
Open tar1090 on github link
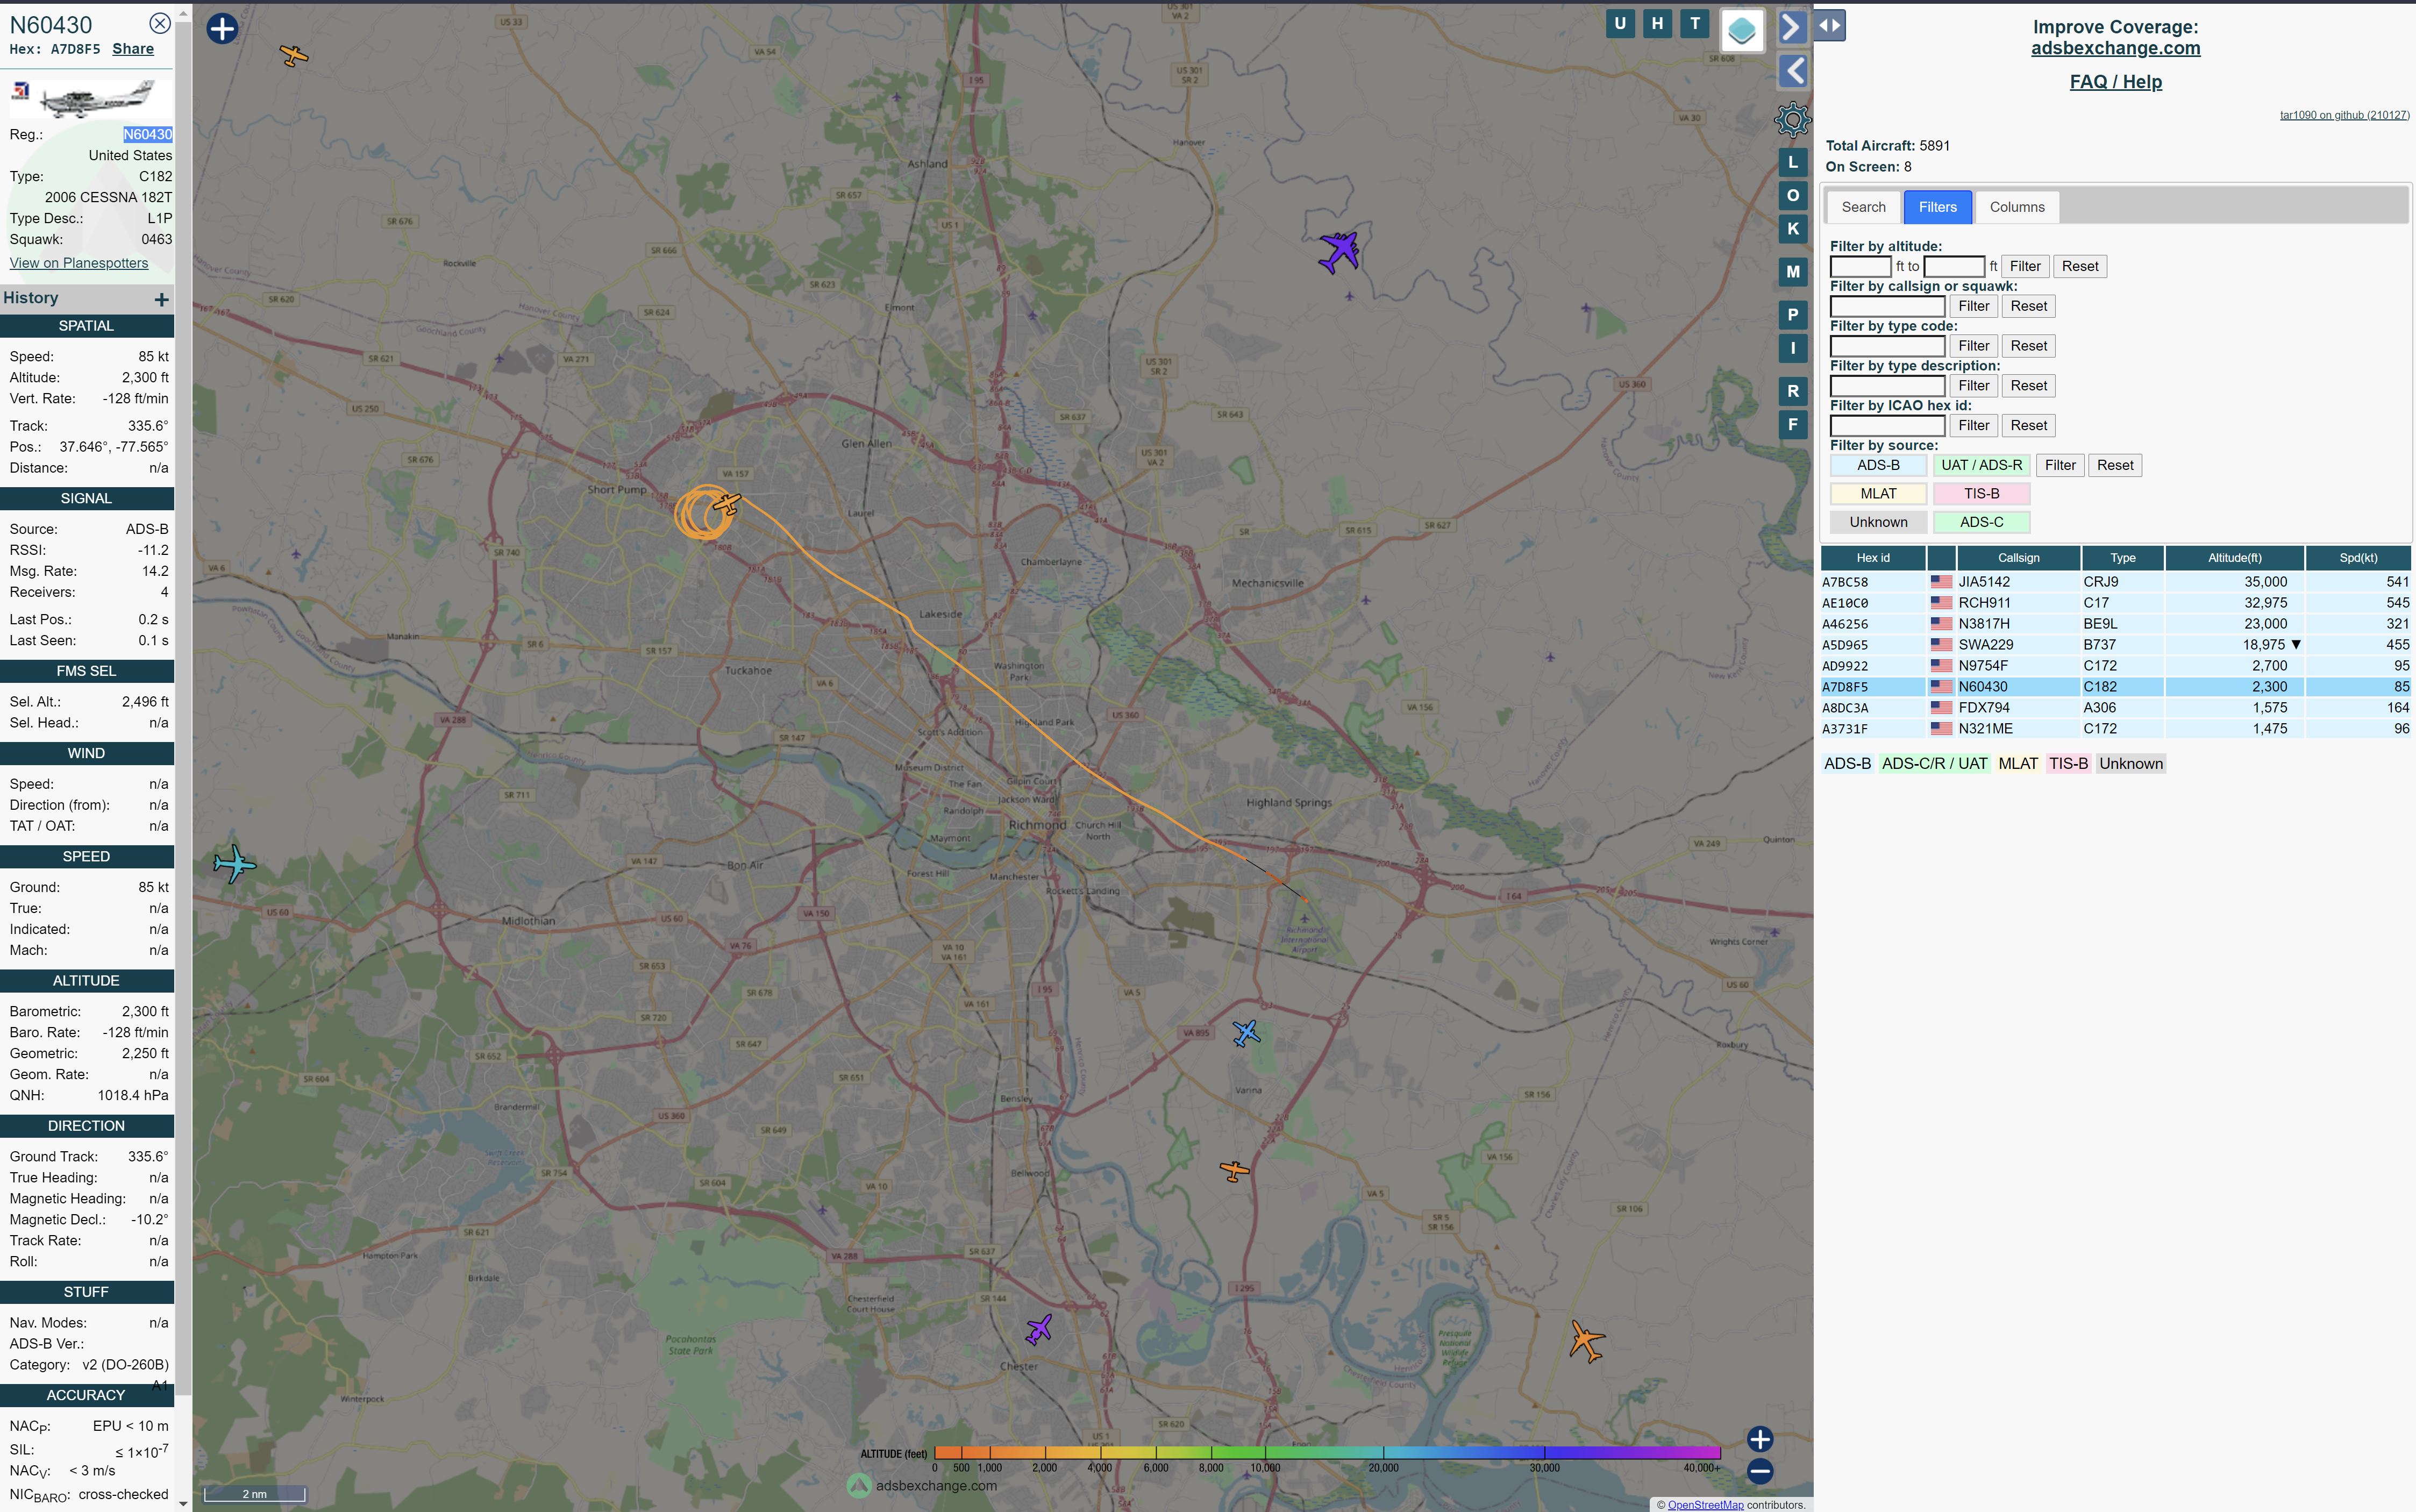pyautogui.click(x=2344, y=115)
